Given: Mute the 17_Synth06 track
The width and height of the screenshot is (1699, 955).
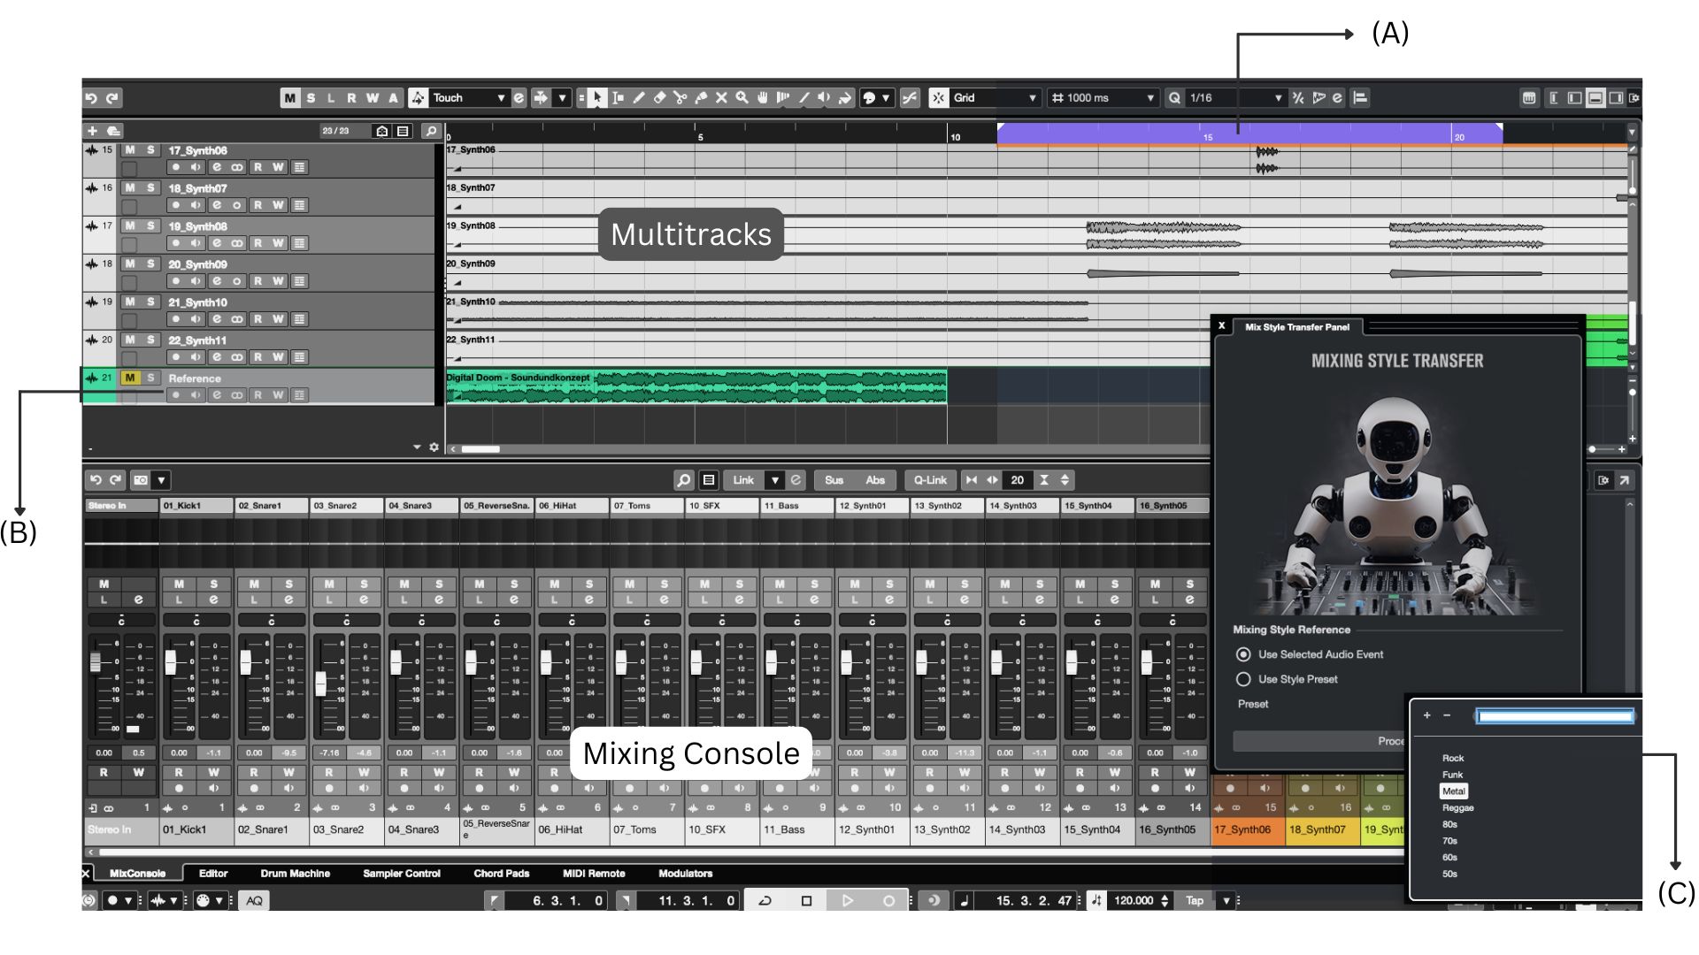Looking at the screenshot, I should click(x=130, y=150).
